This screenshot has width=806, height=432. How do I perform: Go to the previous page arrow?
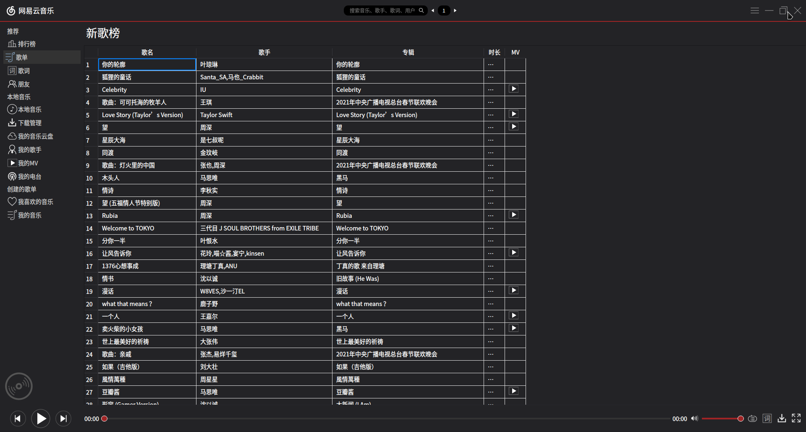point(433,10)
